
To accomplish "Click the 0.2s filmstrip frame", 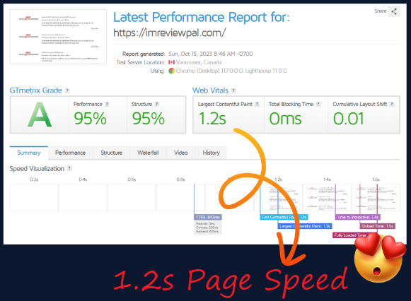I will click(34, 197).
